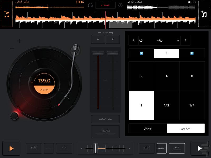Toggle the افکت button on right deck
The height and width of the screenshot is (158, 211).
coord(177,148)
